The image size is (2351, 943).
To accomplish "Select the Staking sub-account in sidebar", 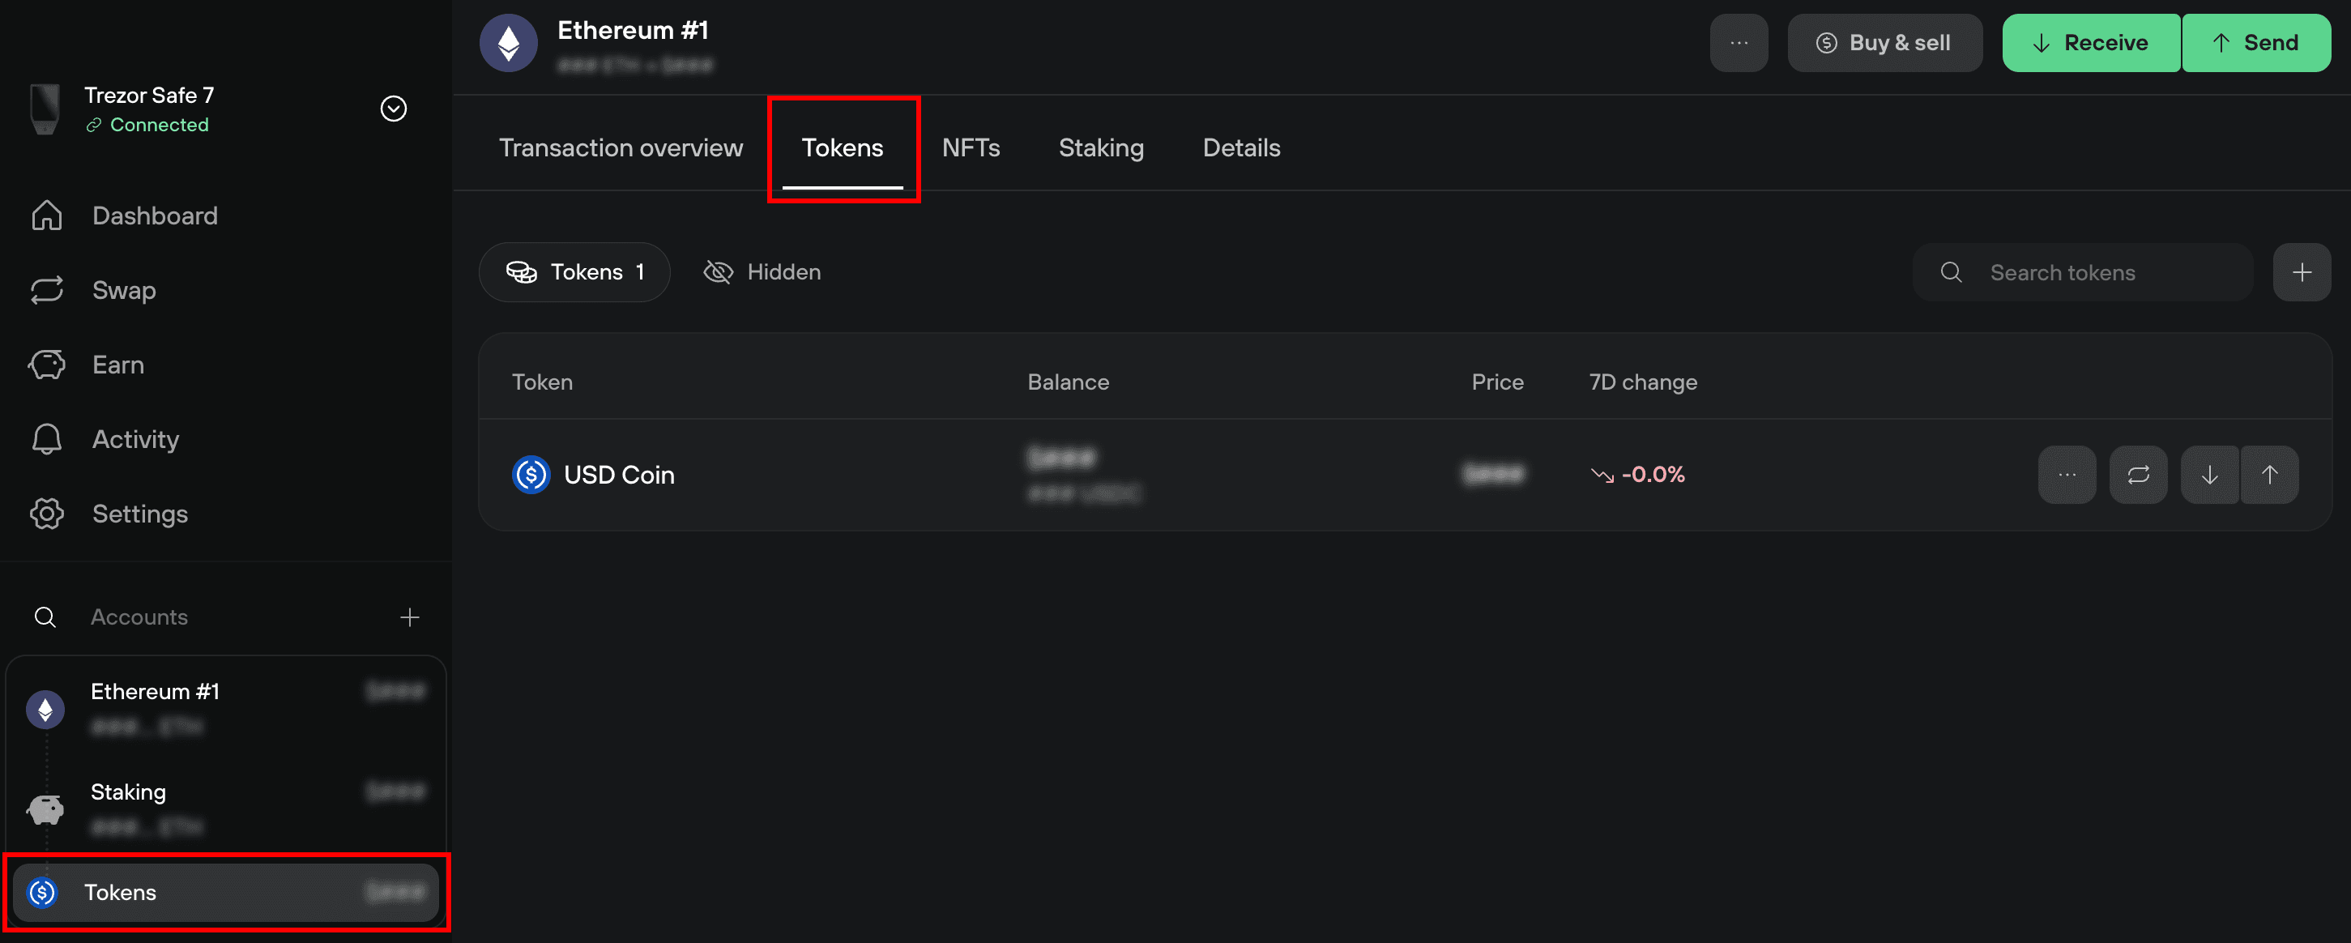I will [225, 808].
